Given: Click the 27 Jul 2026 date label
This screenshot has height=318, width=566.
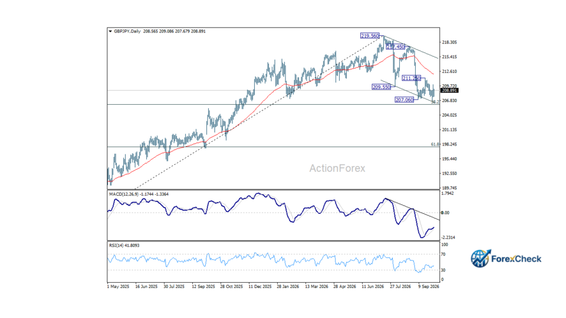Looking at the screenshot, I should [x=400, y=287].
